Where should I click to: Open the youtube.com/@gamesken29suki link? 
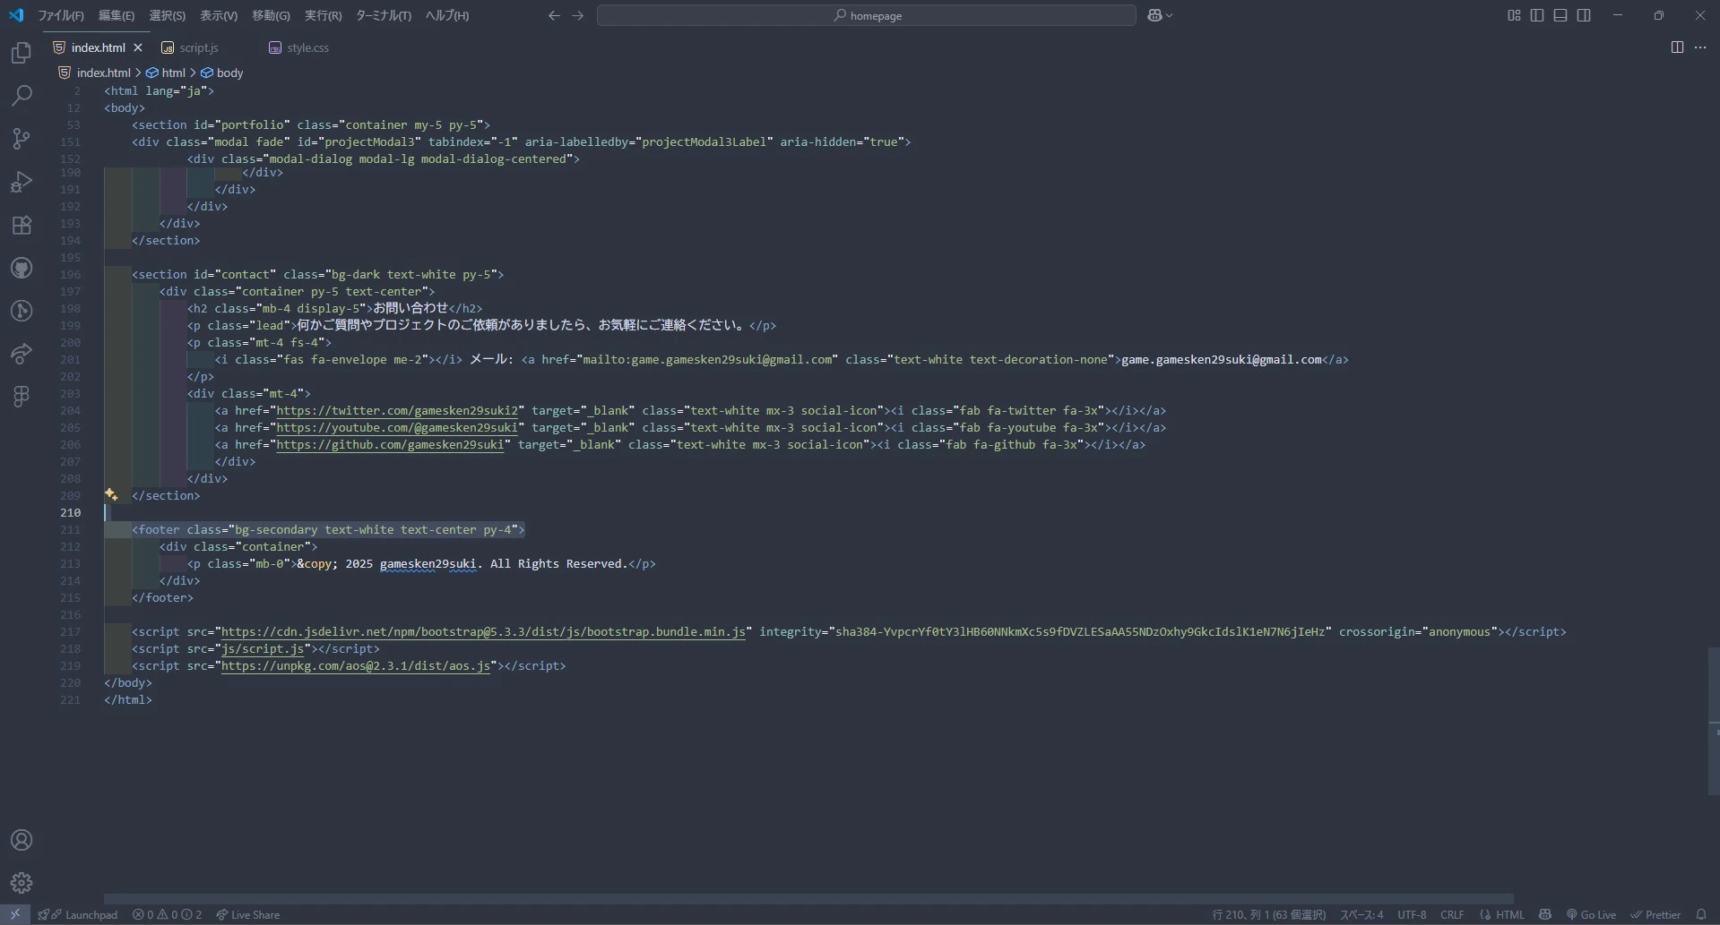(x=397, y=427)
